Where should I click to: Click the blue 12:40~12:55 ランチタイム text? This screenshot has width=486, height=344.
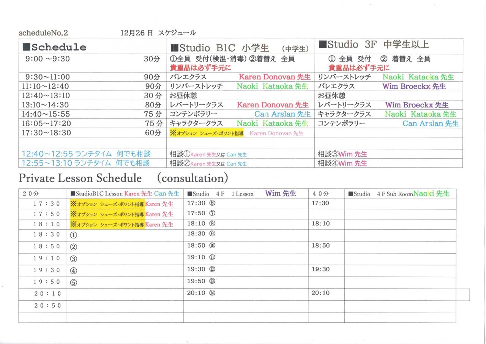click(86, 154)
